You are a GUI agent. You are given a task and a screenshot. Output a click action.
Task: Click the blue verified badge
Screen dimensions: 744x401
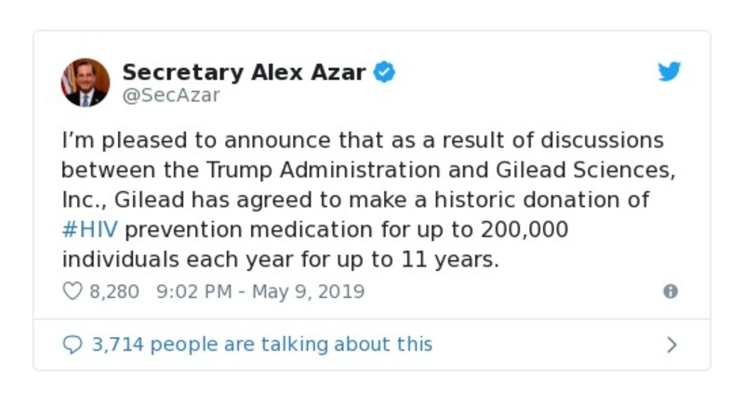tap(384, 71)
